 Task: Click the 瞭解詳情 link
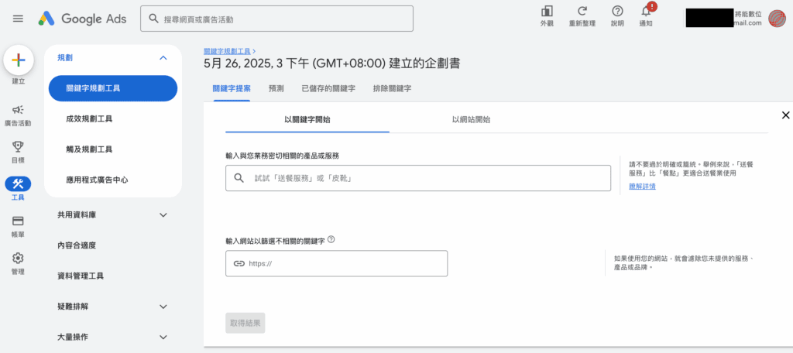click(x=642, y=186)
